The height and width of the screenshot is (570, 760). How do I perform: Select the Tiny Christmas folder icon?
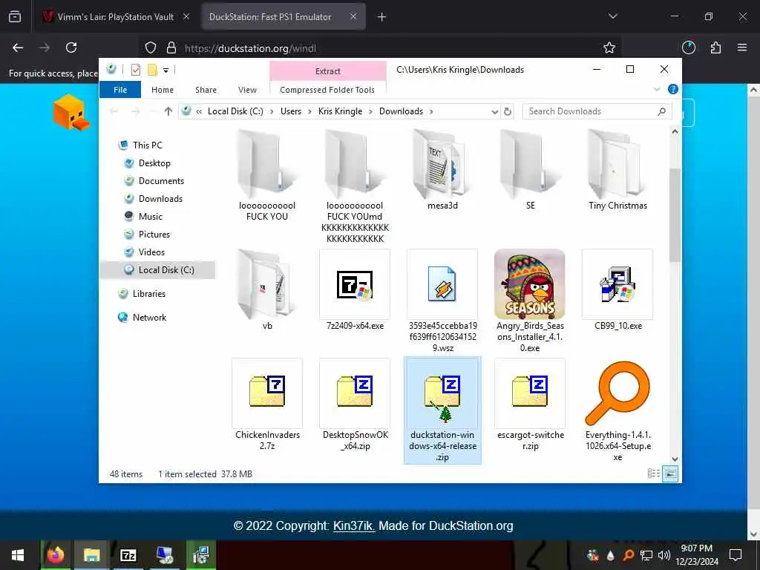(x=617, y=164)
